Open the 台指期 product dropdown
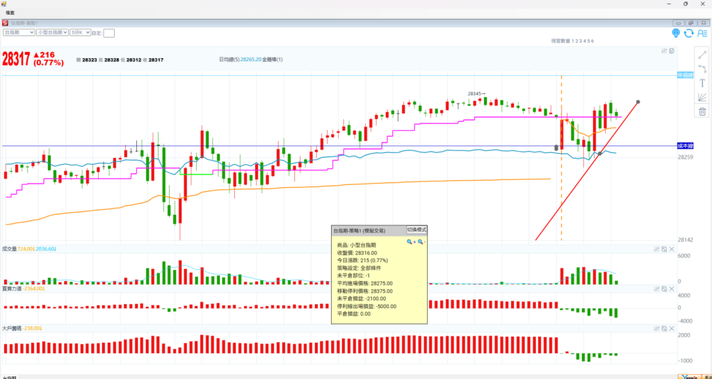The height and width of the screenshot is (379, 712). tap(19, 32)
